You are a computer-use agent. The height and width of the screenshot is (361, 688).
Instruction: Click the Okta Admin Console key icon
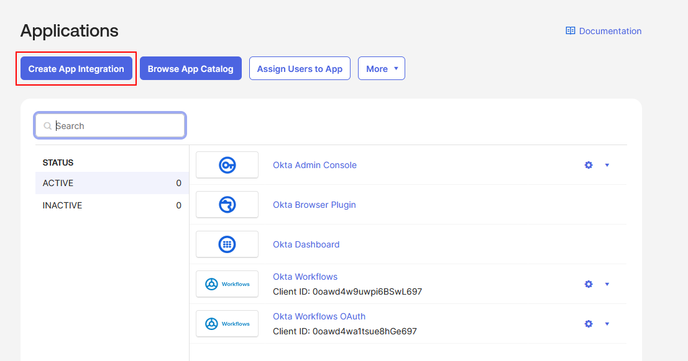point(227,165)
